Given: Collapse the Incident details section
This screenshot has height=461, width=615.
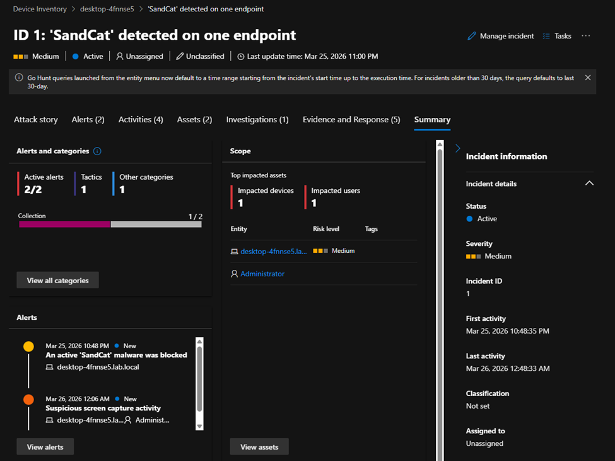Looking at the screenshot, I should pyautogui.click(x=589, y=184).
